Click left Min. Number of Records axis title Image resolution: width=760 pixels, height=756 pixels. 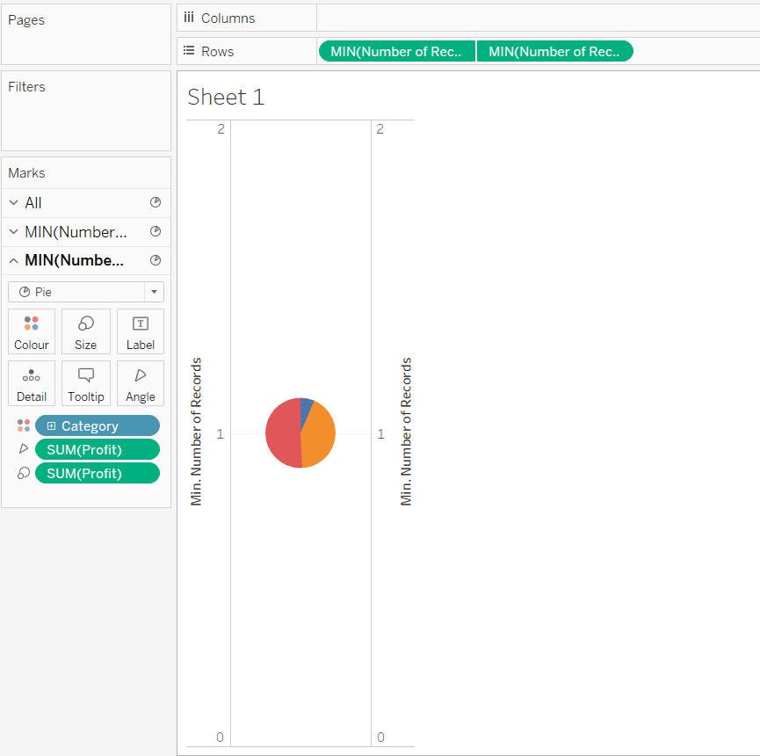196,432
